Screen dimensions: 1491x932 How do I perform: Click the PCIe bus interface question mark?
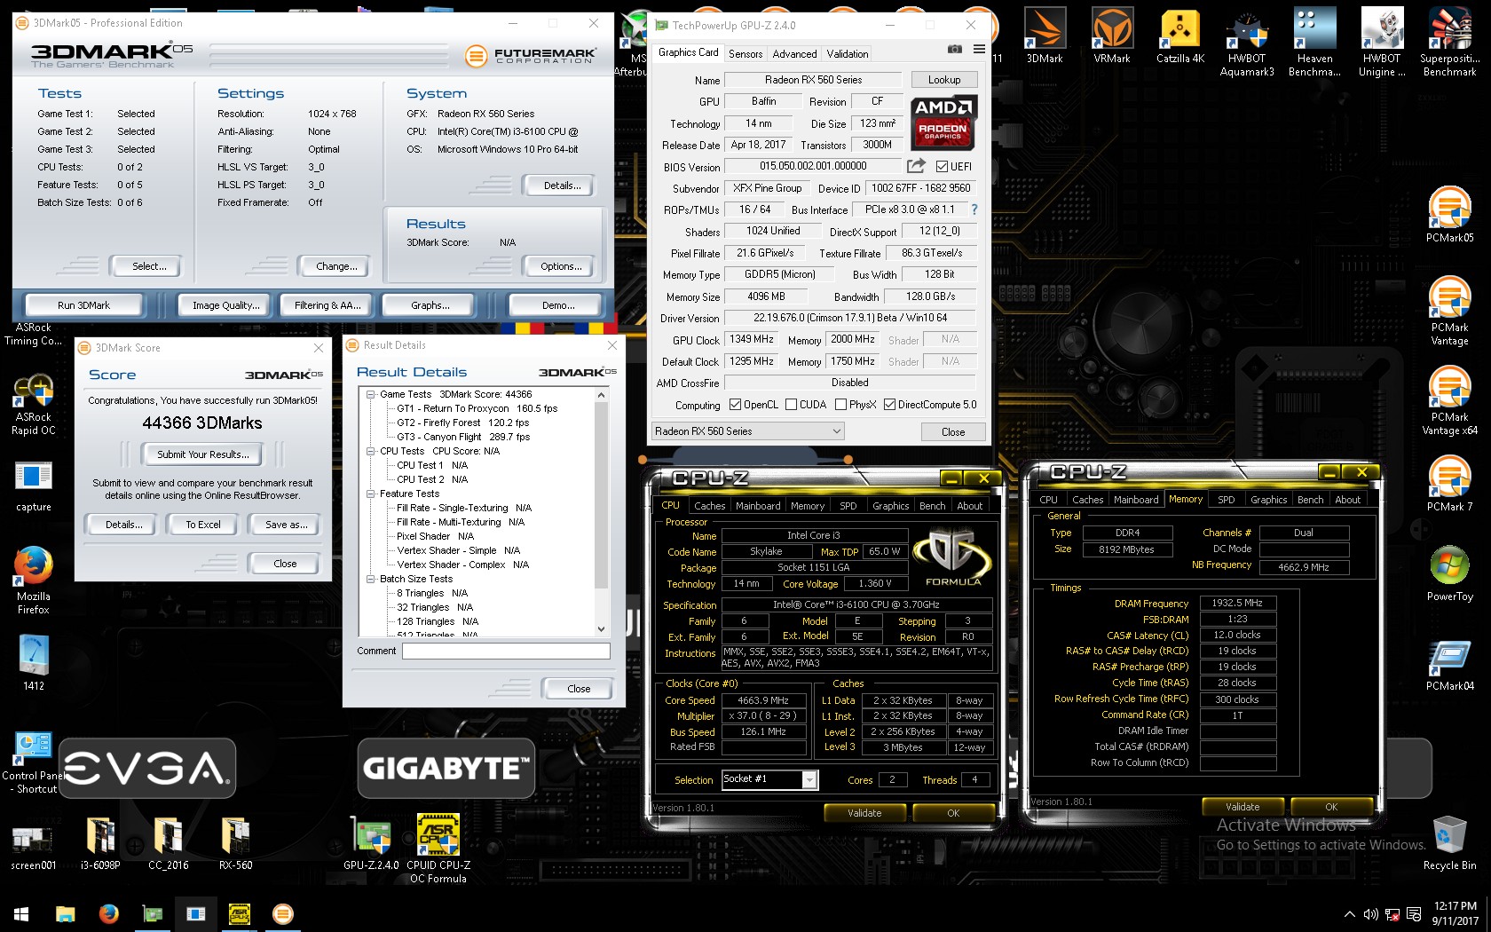pyautogui.click(x=974, y=209)
